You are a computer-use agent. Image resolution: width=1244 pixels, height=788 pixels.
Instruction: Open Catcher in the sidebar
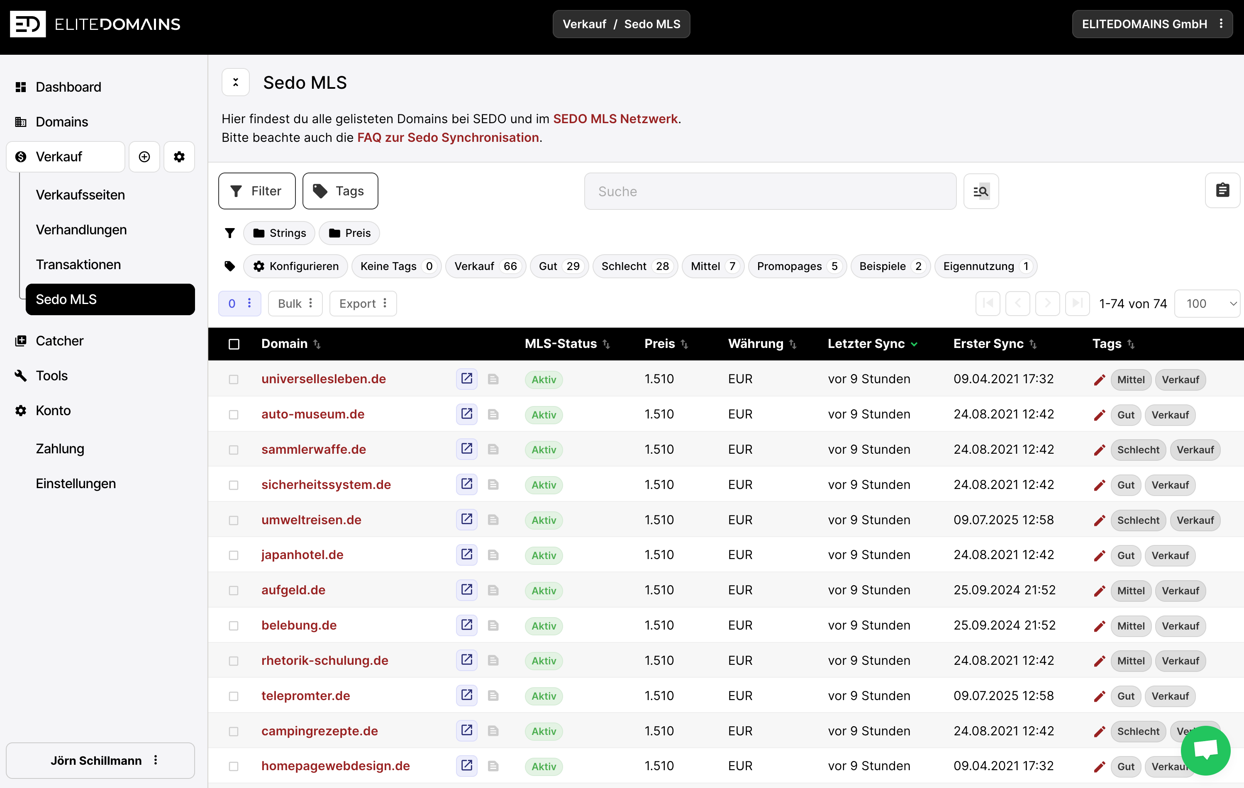coord(59,341)
